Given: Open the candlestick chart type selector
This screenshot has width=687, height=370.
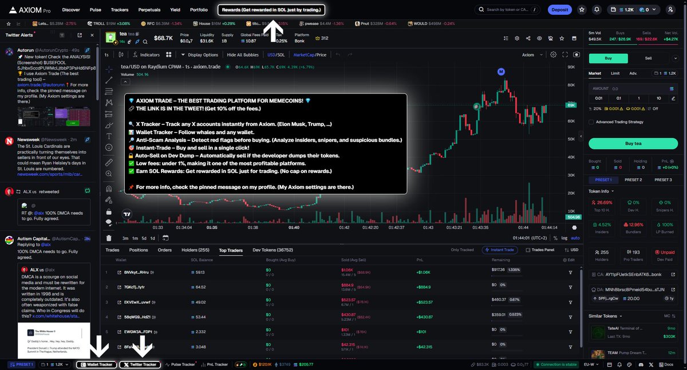Looking at the screenshot, I should 122,55.
